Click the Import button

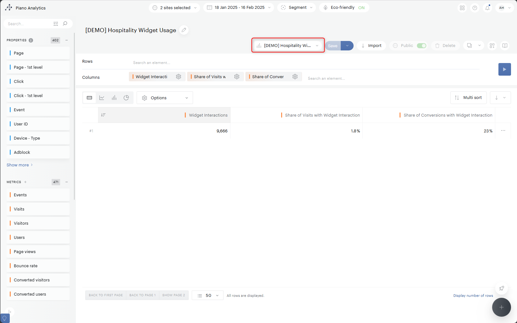click(x=371, y=46)
